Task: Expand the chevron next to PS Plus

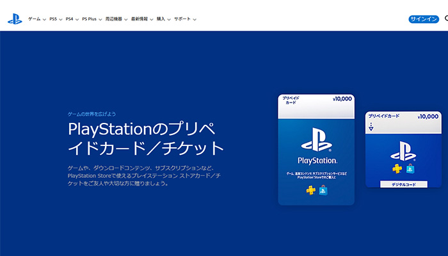Action: (100, 19)
